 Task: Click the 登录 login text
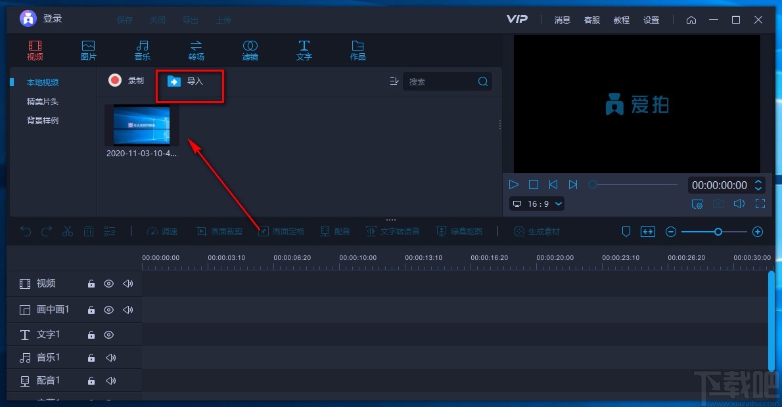tap(53, 18)
